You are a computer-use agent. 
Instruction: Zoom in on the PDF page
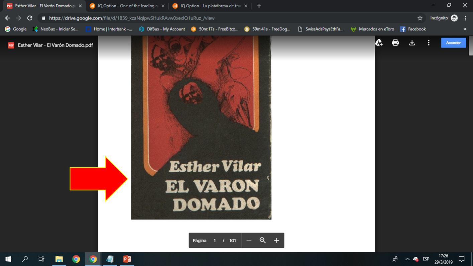coord(276,240)
